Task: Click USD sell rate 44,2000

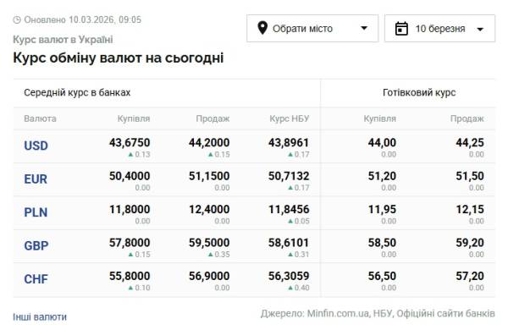Action: click(209, 142)
